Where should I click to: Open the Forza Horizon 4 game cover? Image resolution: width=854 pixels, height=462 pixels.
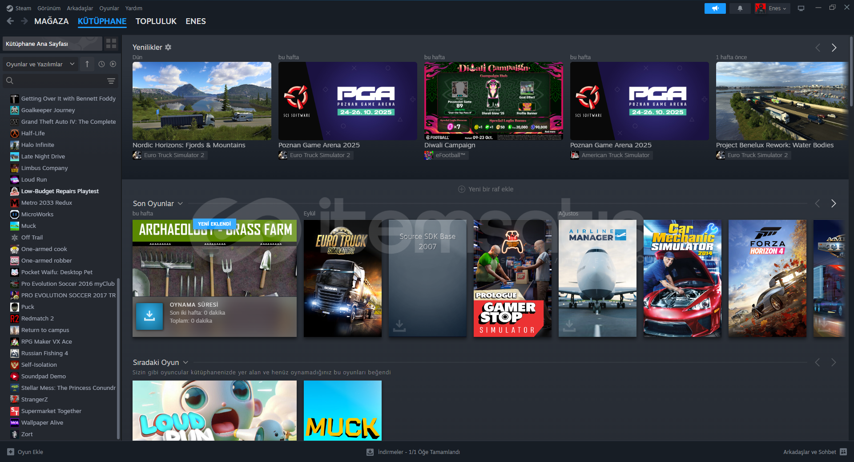[767, 278]
